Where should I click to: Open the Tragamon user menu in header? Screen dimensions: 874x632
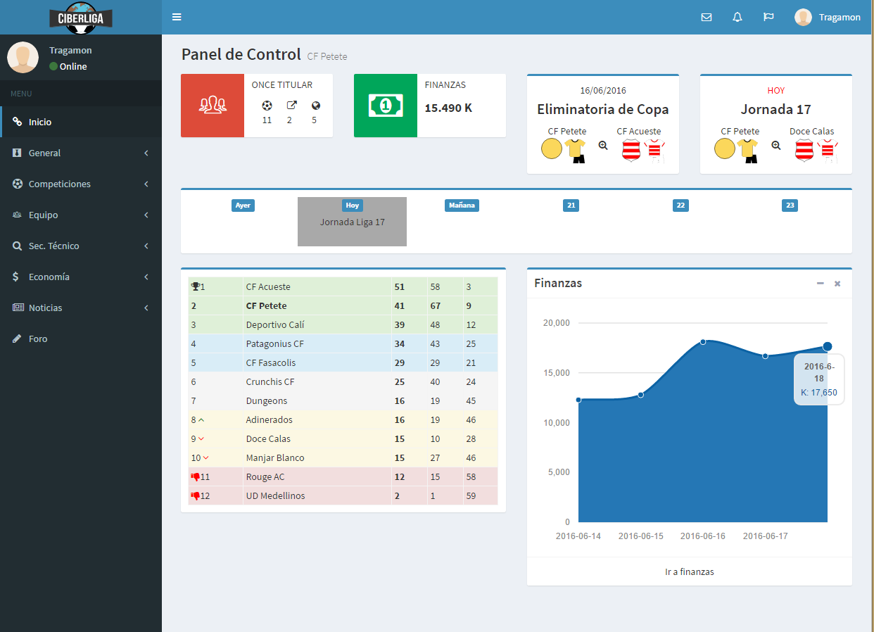(x=828, y=18)
